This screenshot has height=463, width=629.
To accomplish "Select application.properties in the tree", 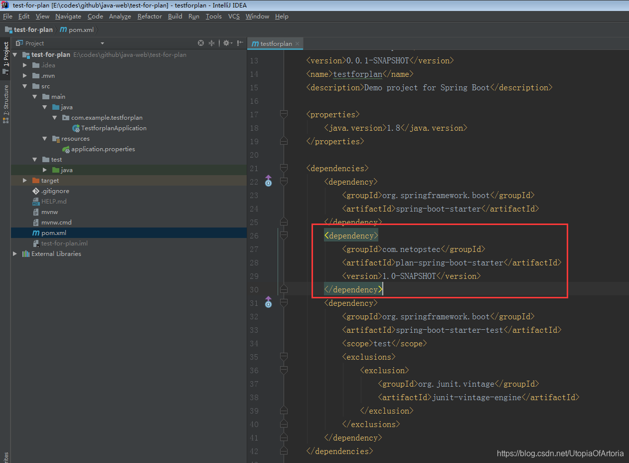I will [x=103, y=149].
